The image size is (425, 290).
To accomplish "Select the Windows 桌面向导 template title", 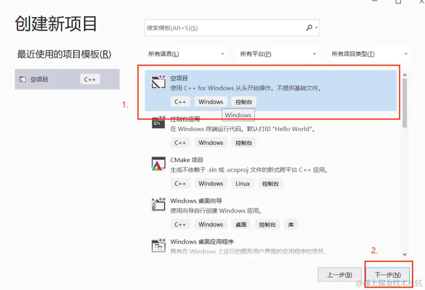I will 196,201.
